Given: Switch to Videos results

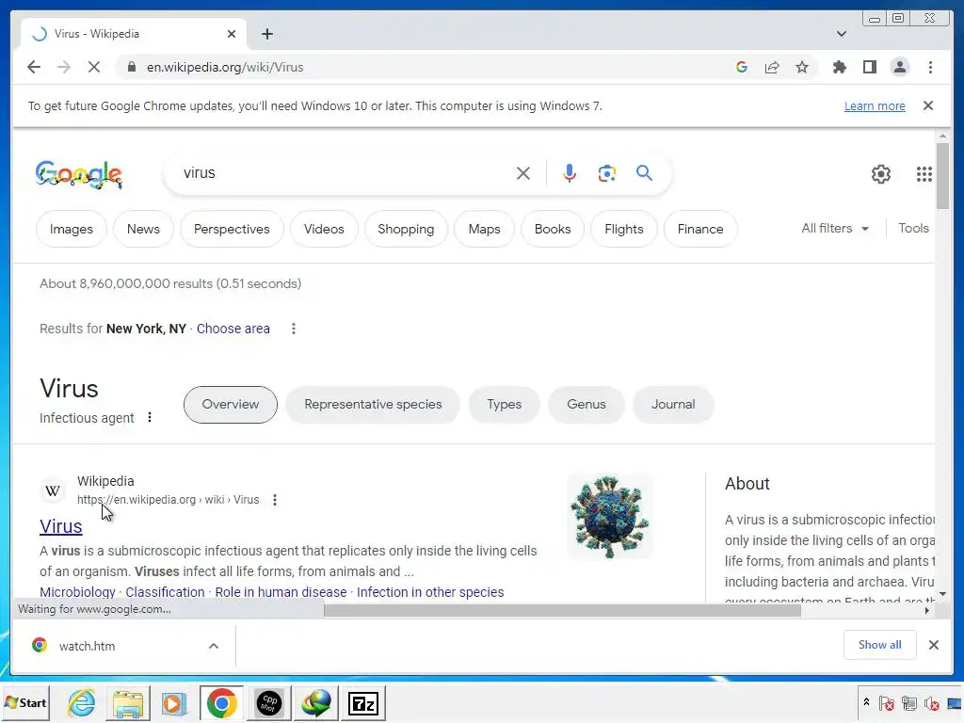Looking at the screenshot, I should coord(324,229).
